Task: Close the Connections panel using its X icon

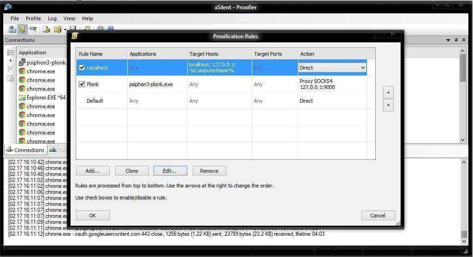Action: click(464, 40)
